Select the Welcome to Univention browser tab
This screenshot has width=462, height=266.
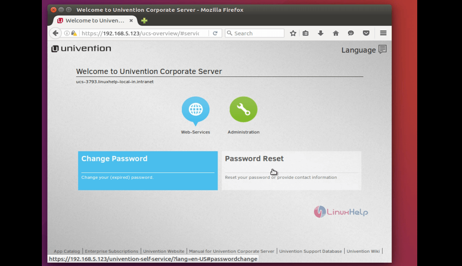pos(95,21)
